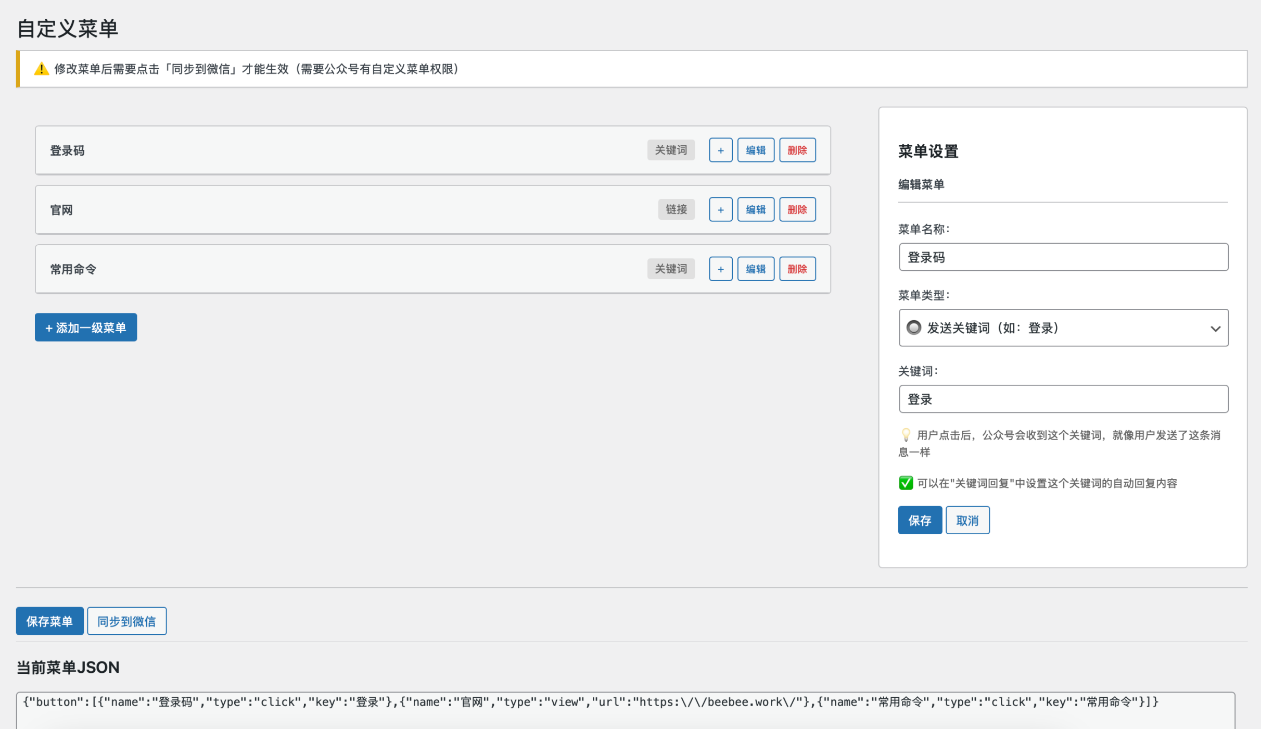
Task: Click the plus icon for 登录码 menu
Action: point(720,150)
